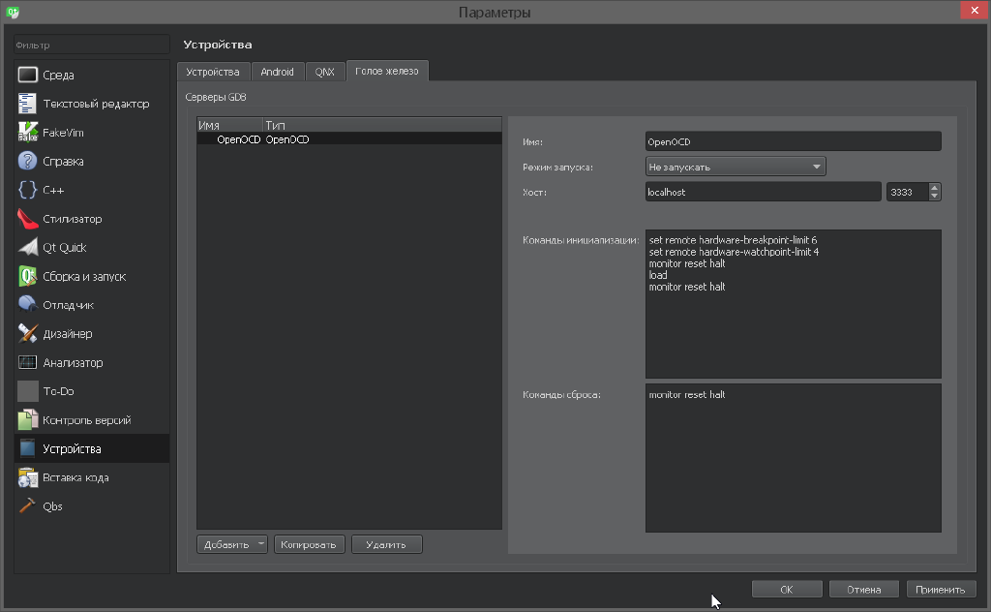Increase port number with up arrow
The image size is (991, 612).
[x=934, y=188]
